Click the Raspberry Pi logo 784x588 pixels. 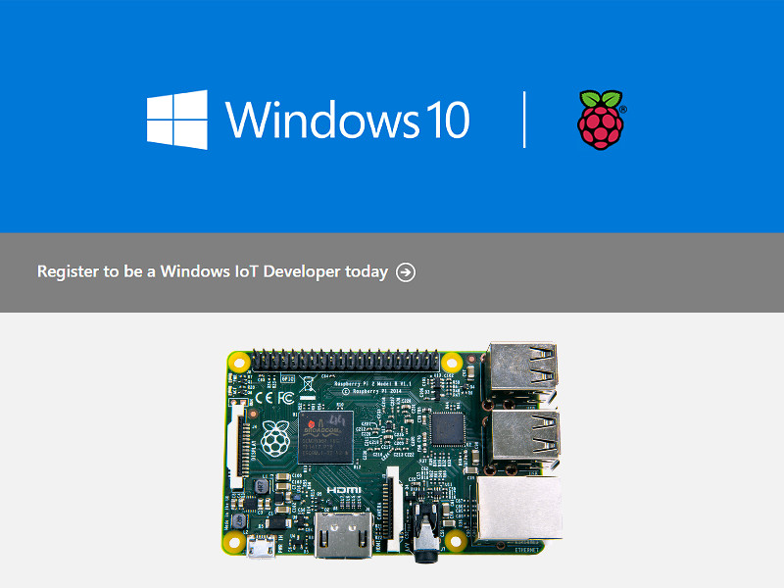602,120
